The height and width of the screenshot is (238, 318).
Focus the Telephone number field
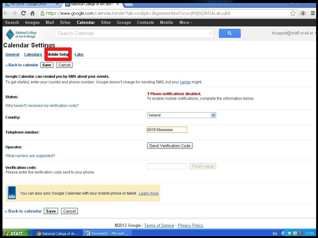pos(167,130)
